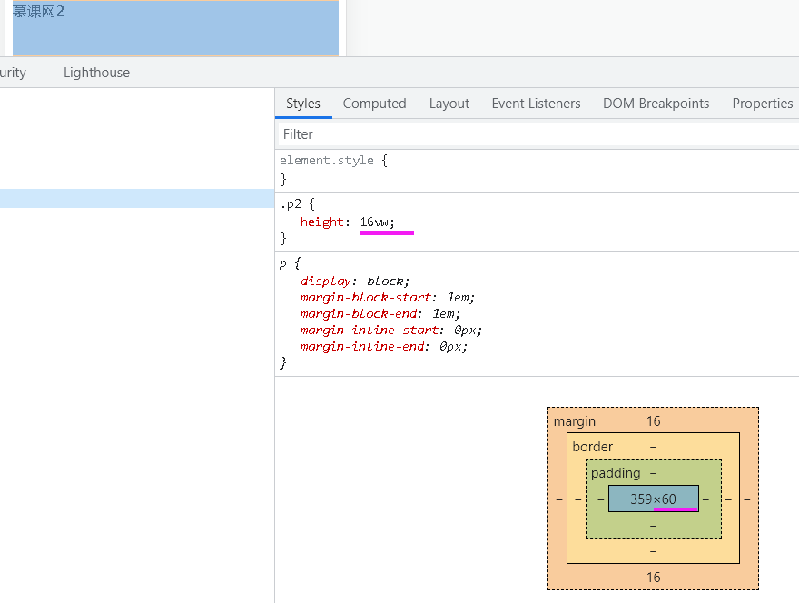The width and height of the screenshot is (799, 603).
Task: Open the Layout tab
Action: coord(449,104)
